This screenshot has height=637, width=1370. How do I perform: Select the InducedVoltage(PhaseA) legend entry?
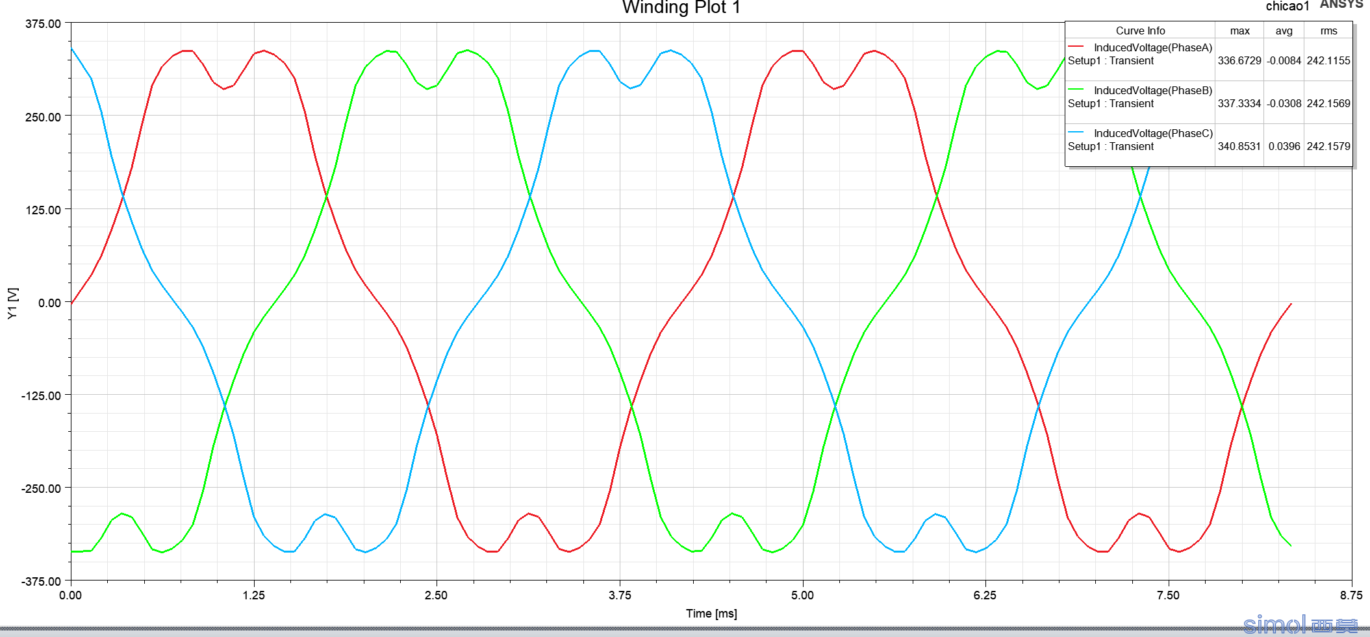pos(1153,47)
